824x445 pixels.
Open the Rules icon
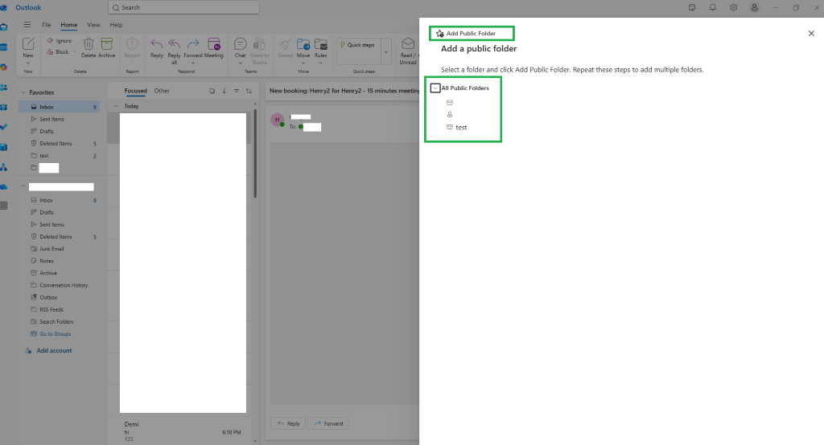320,43
